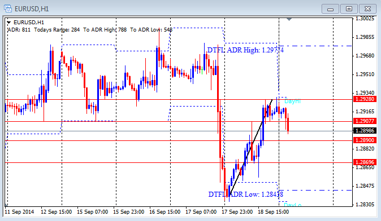Maximize the EURUSD,H1 chart window
The image size is (381, 221).
(349, 9)
